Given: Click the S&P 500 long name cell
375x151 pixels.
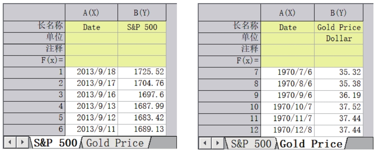Looking at the screenshot, I should click(142, 27).
